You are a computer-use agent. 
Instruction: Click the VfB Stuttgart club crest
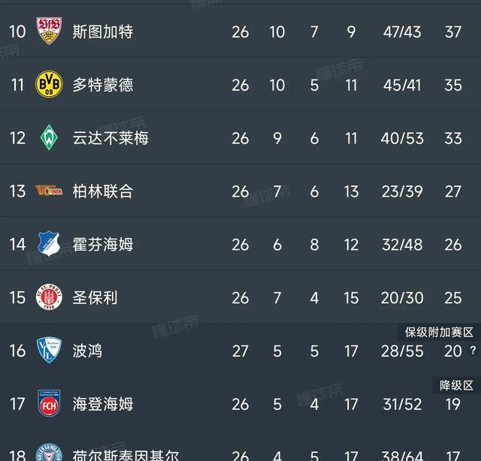[50, 32]
